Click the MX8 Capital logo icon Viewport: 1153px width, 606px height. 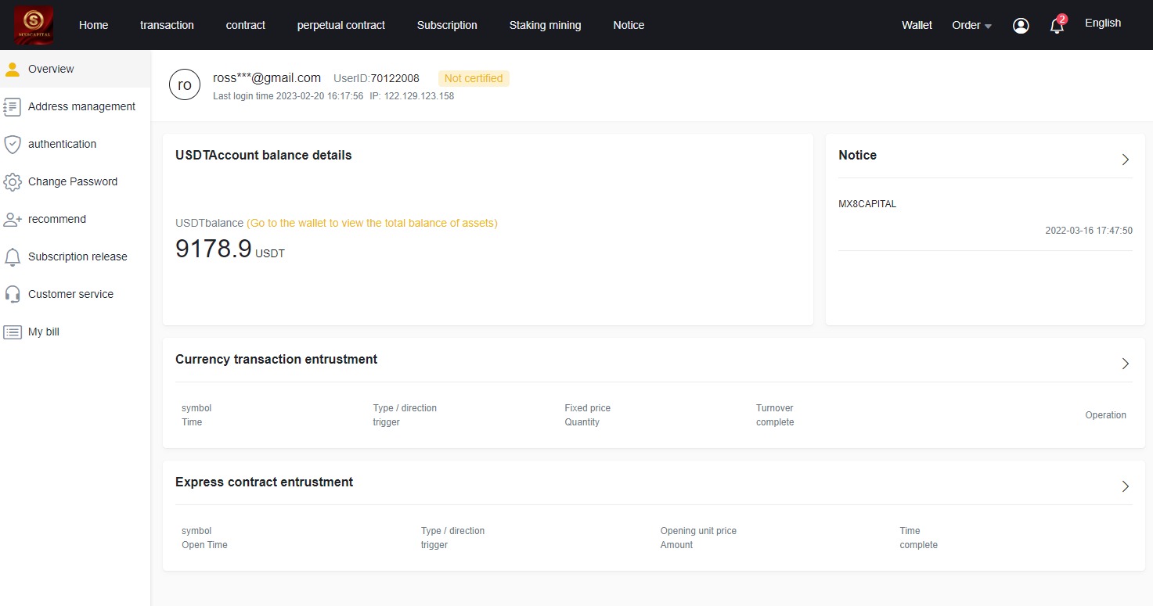[34, 25]
